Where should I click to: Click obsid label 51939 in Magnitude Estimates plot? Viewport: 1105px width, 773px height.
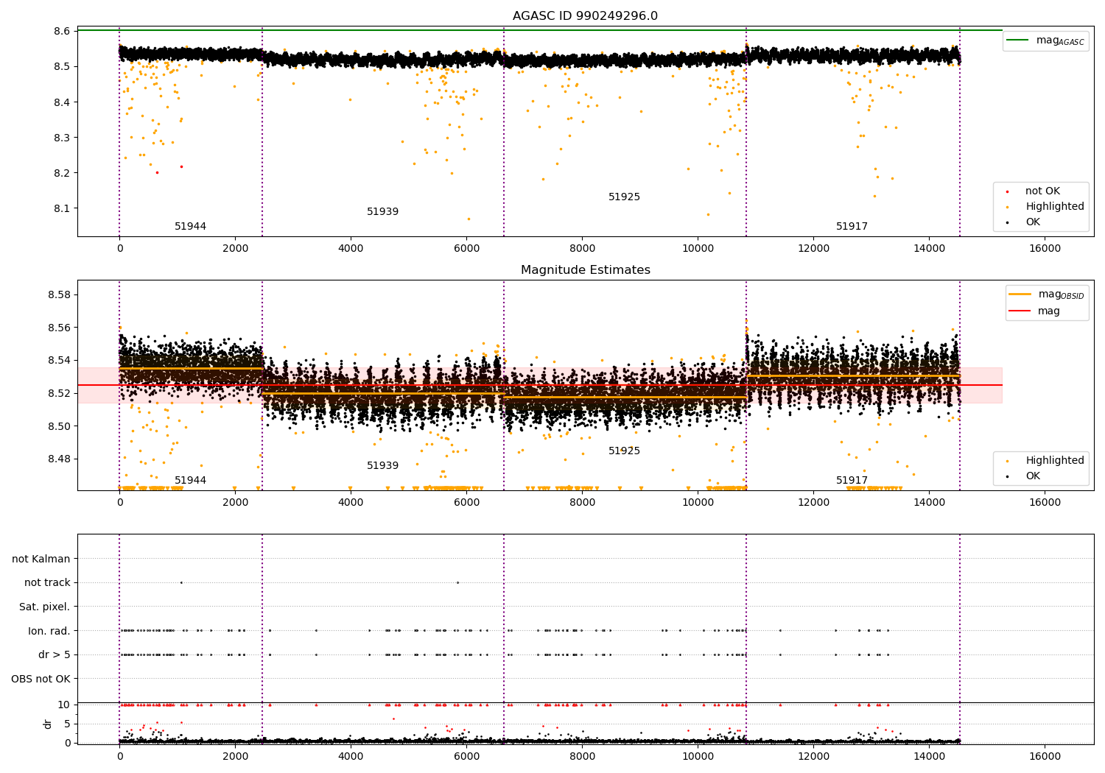(x=382, y=466)
